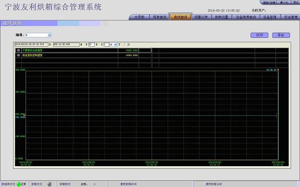
Task: Expand the 分 time unit dropdown
Action: 116,45
